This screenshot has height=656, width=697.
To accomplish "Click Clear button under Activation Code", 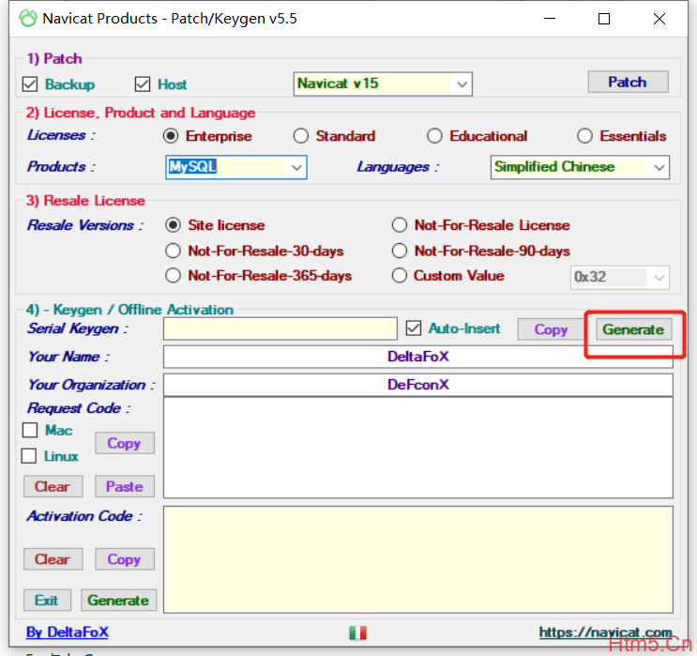I will (x=53, y=559).
